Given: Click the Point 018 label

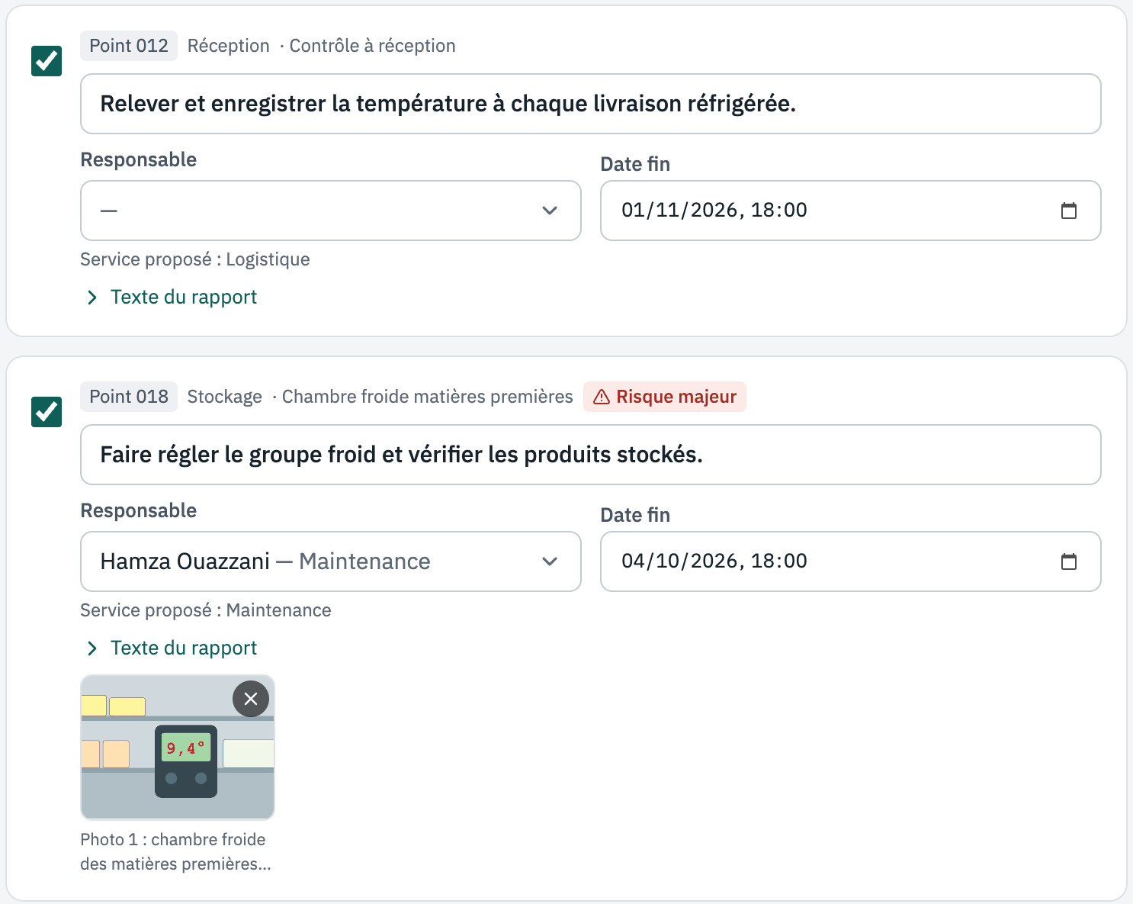Looking at the screenshot, I should (x=129, y=397).
